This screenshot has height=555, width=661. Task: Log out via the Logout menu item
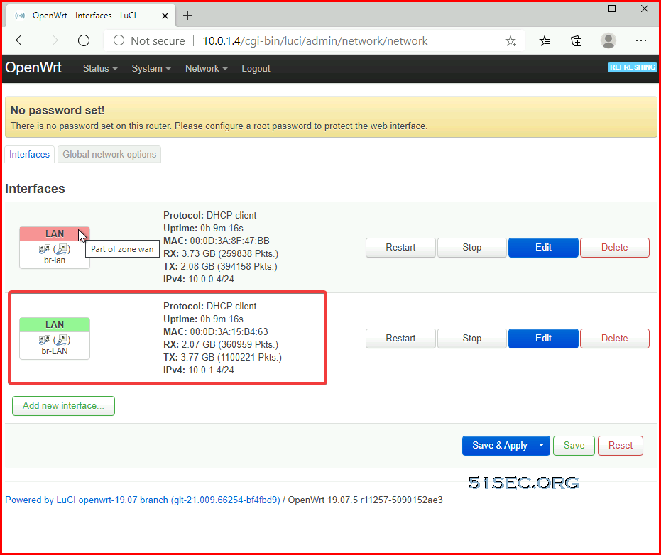(x=256, y=68)
